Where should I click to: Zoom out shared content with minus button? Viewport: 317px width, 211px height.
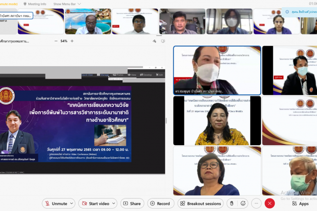pyautogui.click(x=56, y=41)
